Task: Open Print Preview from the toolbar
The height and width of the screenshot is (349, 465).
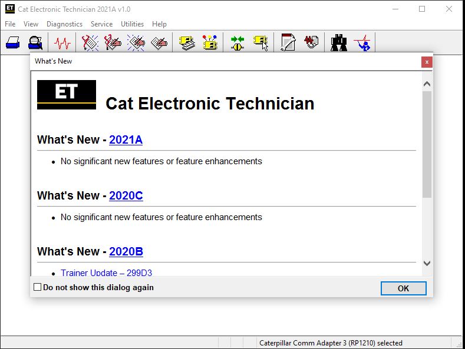Action: coord(35,42)
